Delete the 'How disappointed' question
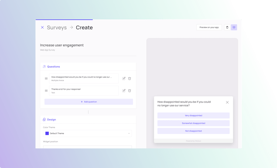Screen dimensions: 277x168 coord(130,78)
